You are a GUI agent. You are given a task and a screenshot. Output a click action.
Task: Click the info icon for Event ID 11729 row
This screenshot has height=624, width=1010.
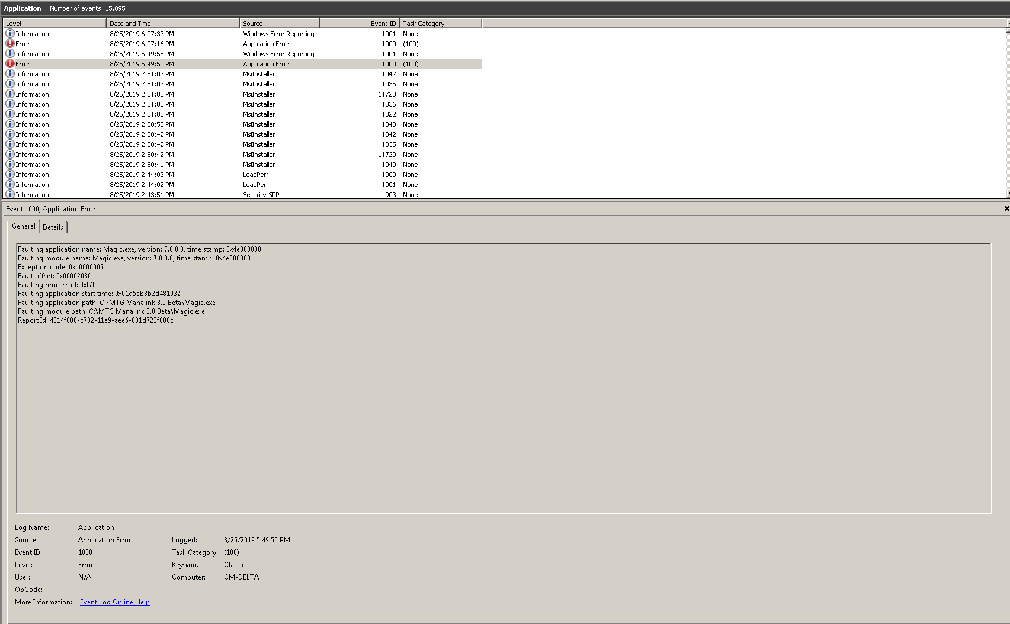pyautogui.click(x=10, y=155)
